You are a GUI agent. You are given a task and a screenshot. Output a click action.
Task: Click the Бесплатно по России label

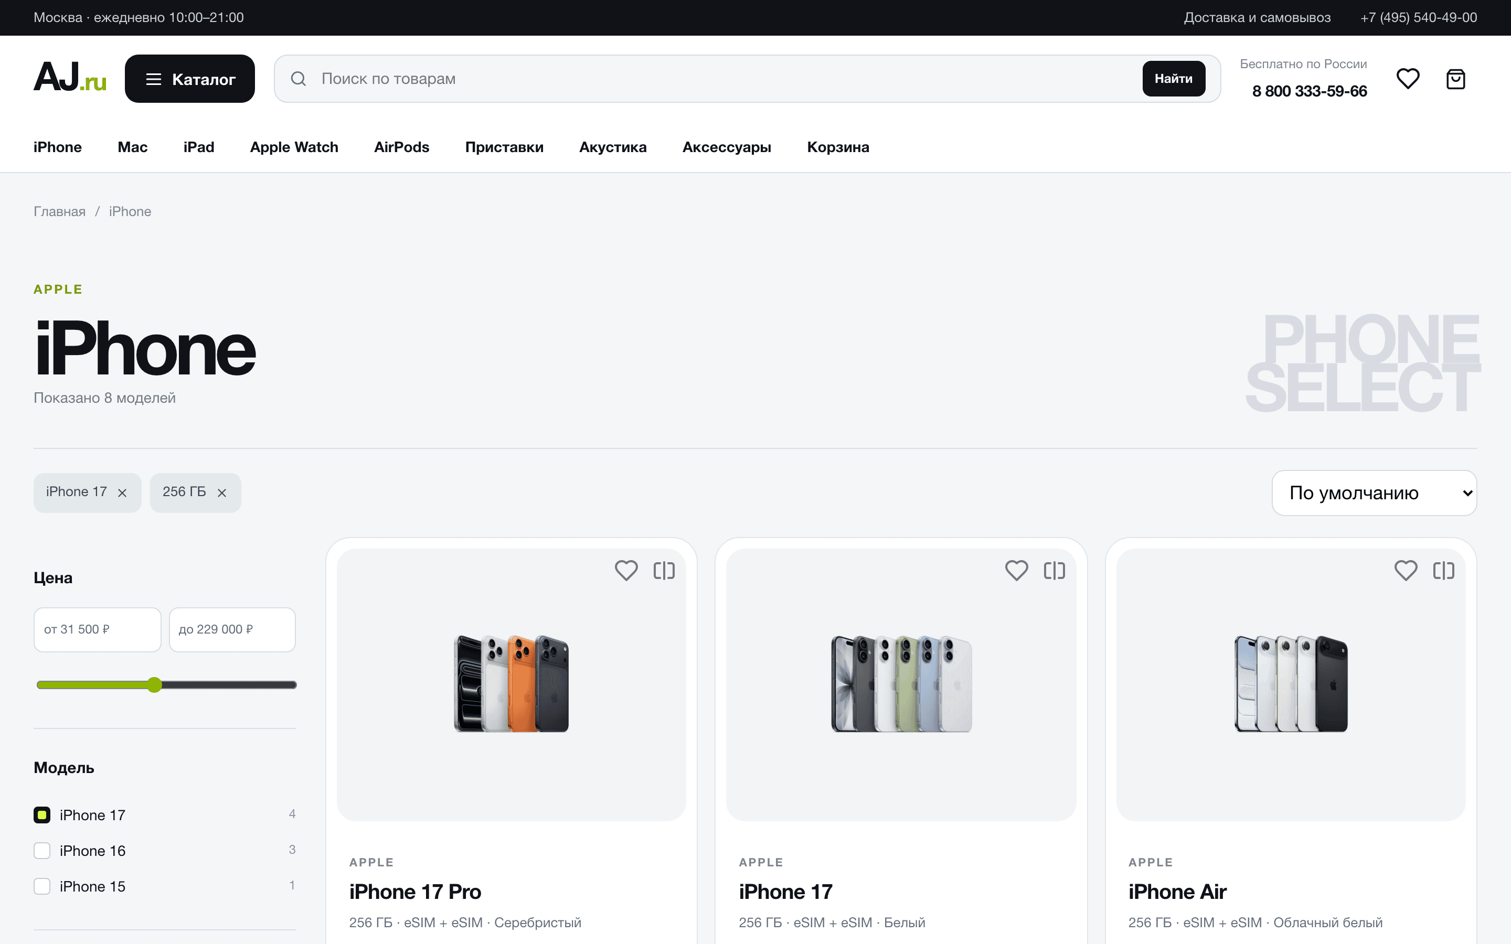(x=1303, y=63)
